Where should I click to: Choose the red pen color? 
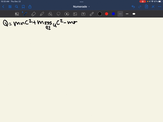pos(107,14)
